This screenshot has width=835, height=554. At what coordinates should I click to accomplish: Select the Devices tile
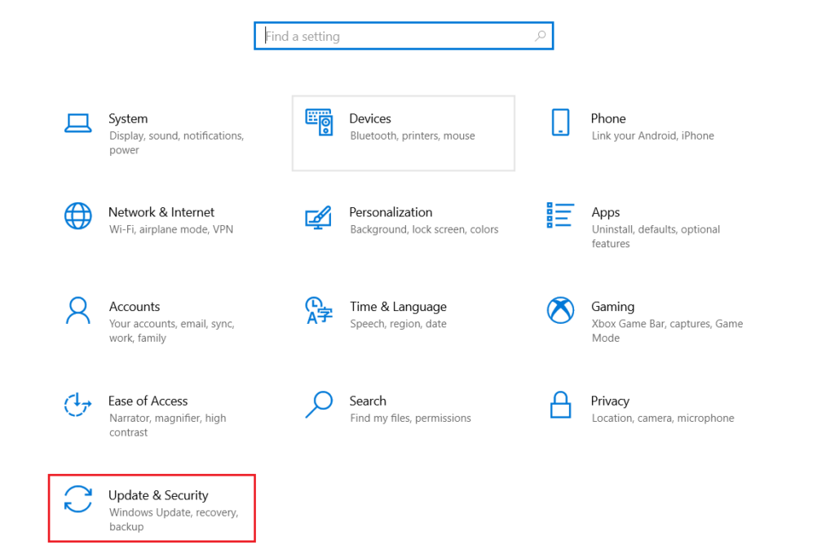click(403, 132)
